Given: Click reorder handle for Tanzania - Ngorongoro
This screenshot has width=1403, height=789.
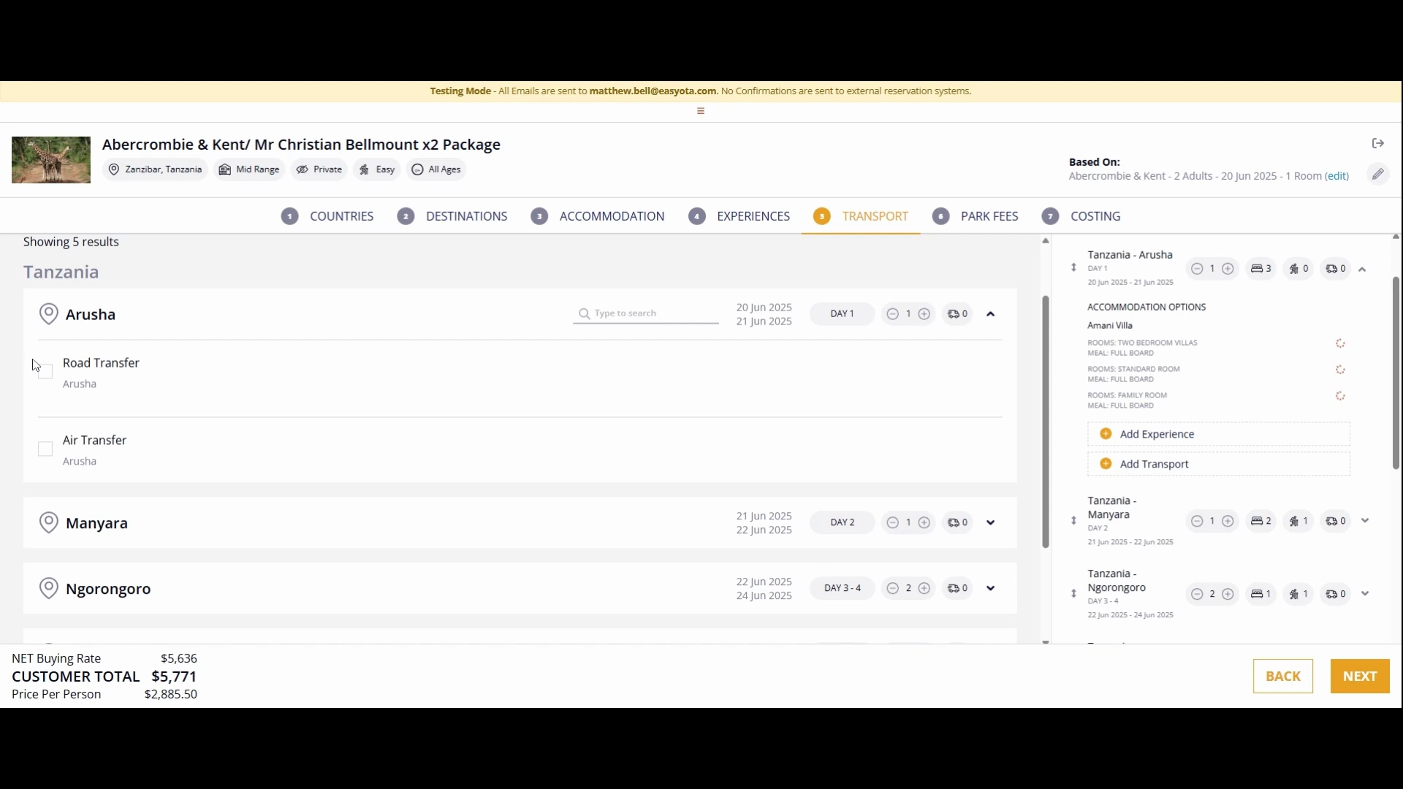Looking at the screenshot, I should [x=1073, y=594].
